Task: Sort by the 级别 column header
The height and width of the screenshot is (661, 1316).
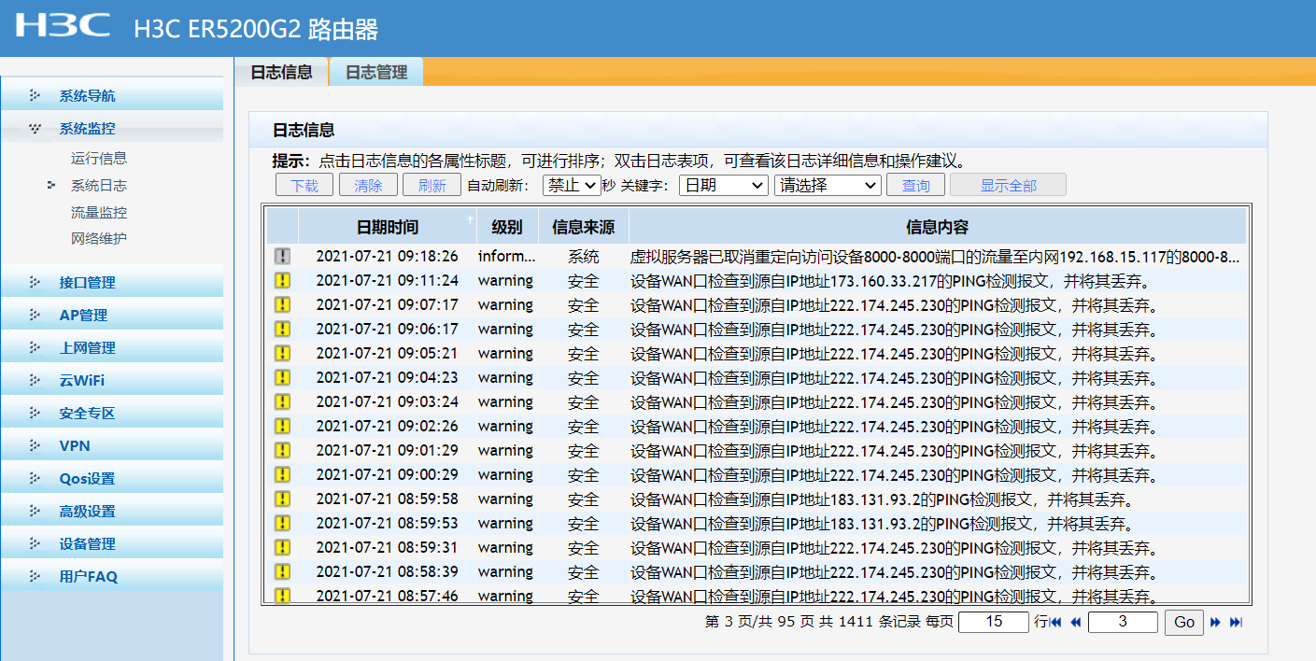Action: click(507, 227)
